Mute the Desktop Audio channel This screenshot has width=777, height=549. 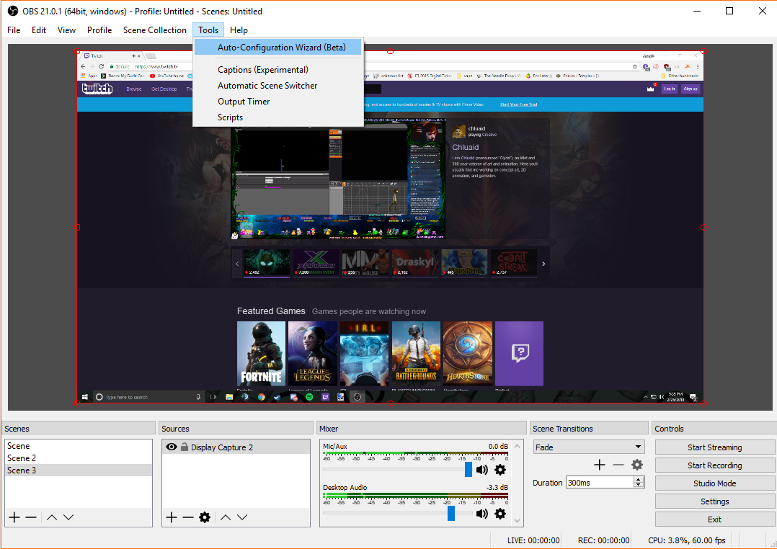click(x=481, y=513)
